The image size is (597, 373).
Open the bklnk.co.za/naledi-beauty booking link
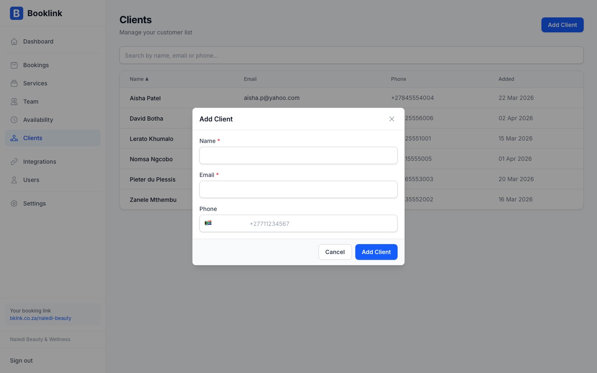40,318
